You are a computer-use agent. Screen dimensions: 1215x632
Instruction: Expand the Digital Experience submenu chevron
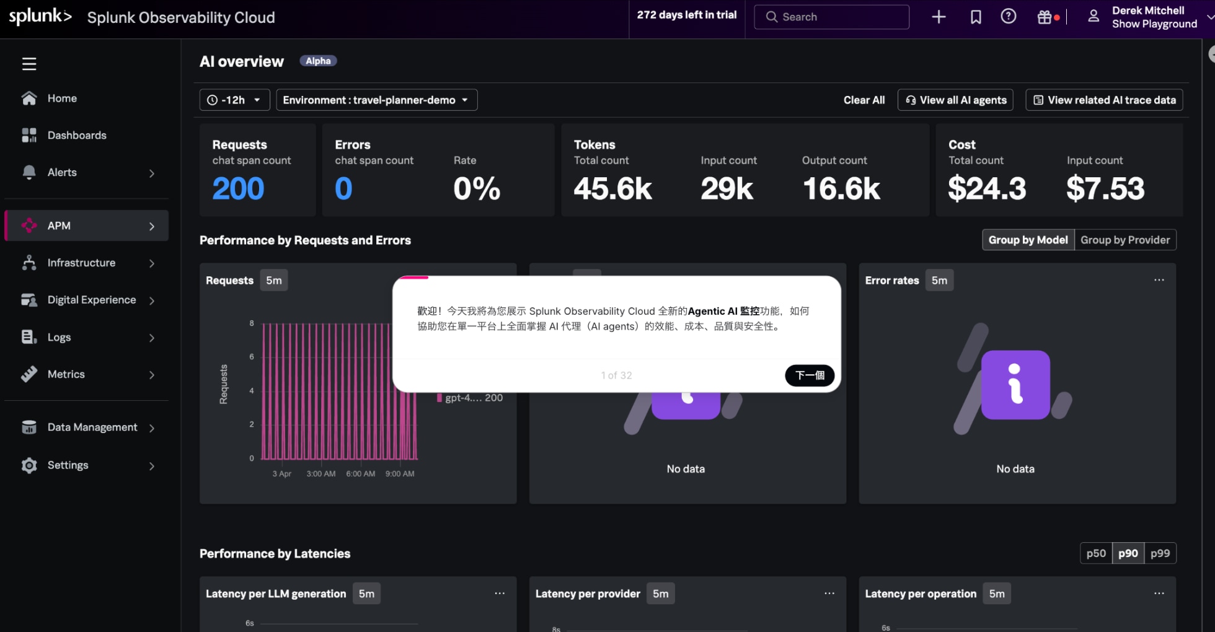pos(152,301)
